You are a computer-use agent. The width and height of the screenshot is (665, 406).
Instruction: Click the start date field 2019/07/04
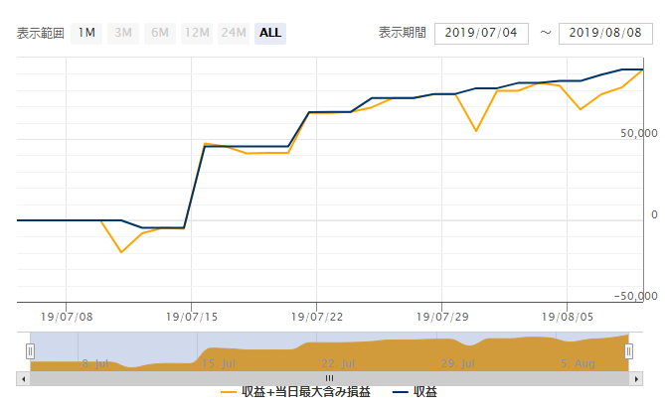coord(481,34)
